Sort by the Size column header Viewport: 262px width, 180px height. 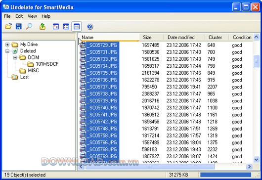click(x=151, y=37)
